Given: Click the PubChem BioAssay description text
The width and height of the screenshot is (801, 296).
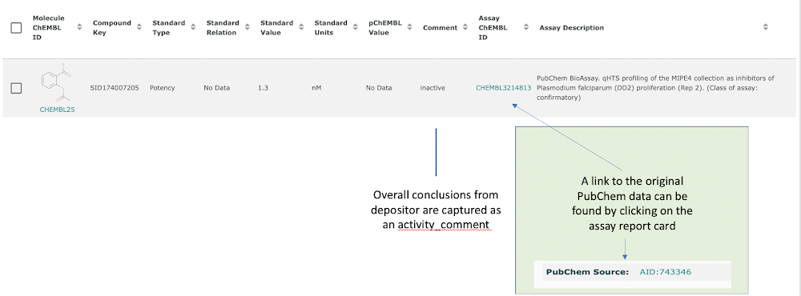Looking at the screenshot, I should pos(655,88).
